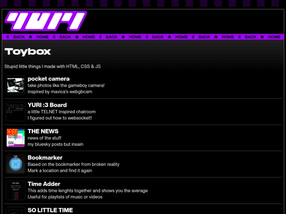Open the pocket camera thumbnail image
The height and width of the screenshot is (214, 286).
click(15, 85)
